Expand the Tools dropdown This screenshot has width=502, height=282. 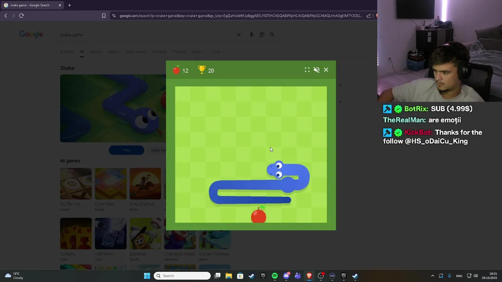coord(218,52)
